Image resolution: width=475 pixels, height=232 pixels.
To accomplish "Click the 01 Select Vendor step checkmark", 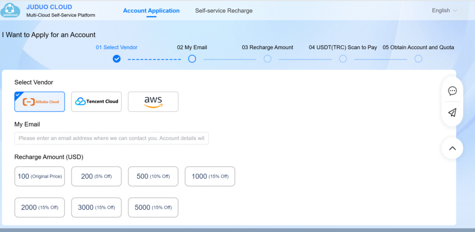I will 116,59.
